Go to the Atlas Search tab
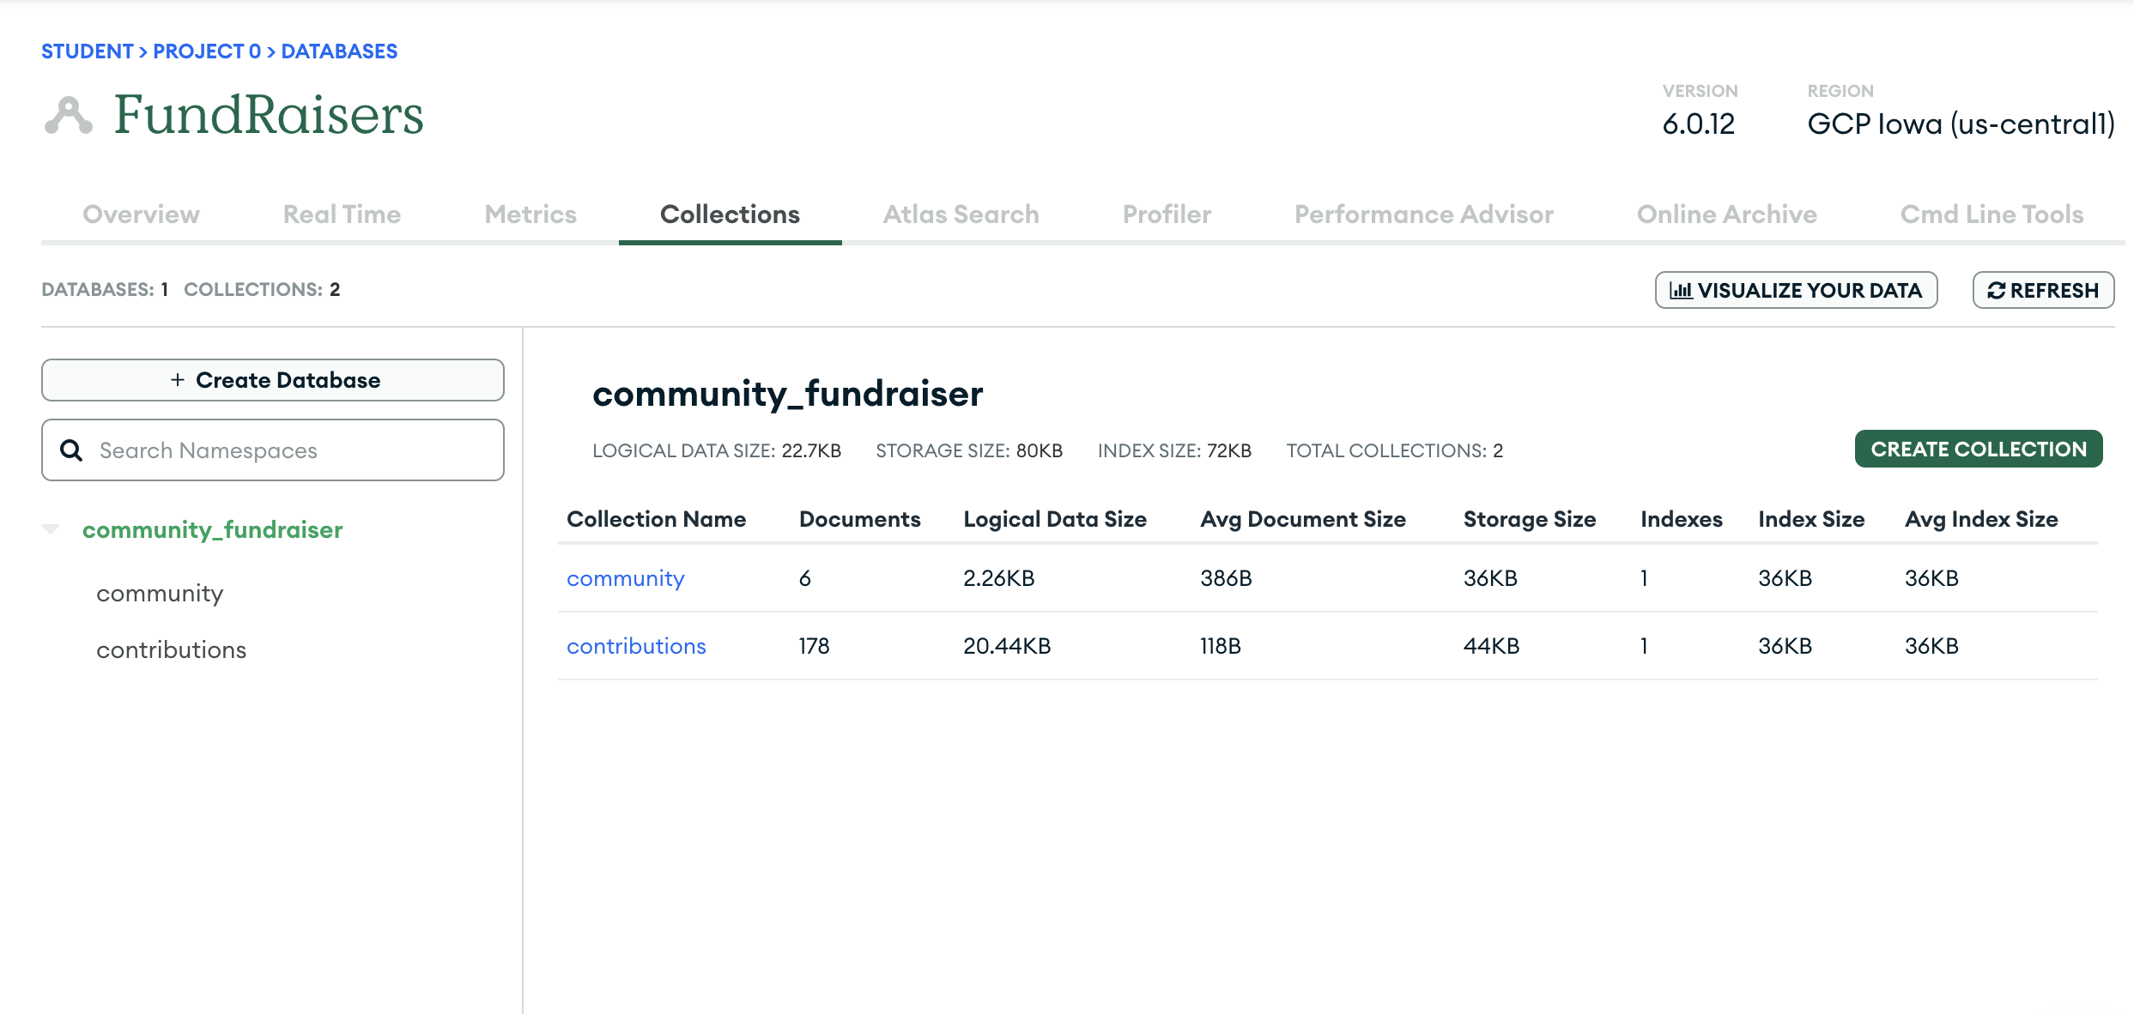2134x1014 pixels. (x=961, y=214)
